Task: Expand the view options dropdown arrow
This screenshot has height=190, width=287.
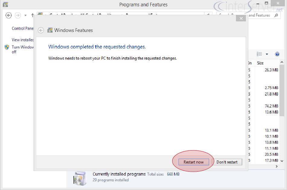Action: tap(267, 54)
